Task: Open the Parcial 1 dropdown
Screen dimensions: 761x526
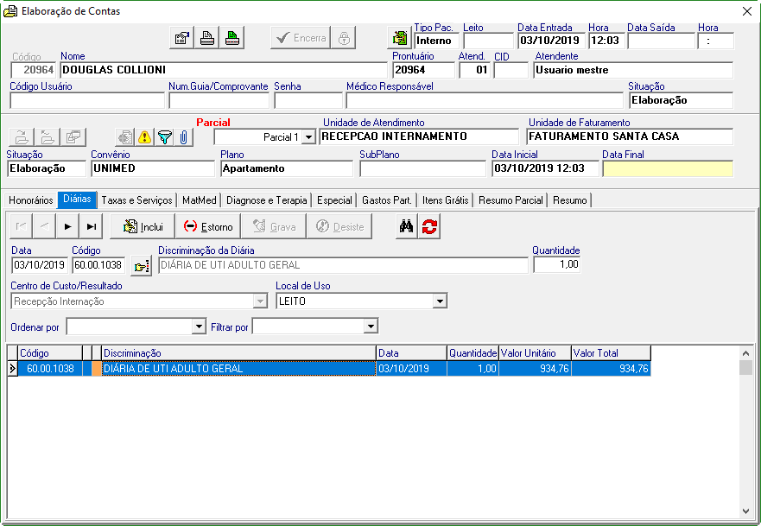Action: (x=308, y=137)
